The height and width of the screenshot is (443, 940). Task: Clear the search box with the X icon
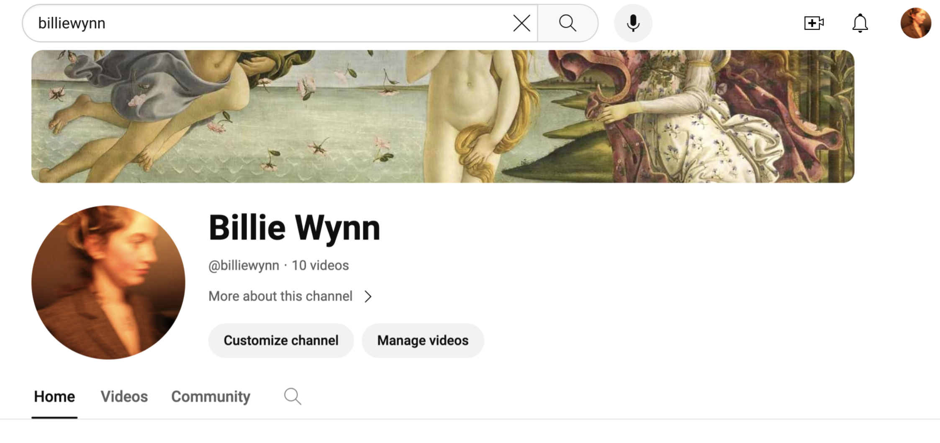pos(521,23)
